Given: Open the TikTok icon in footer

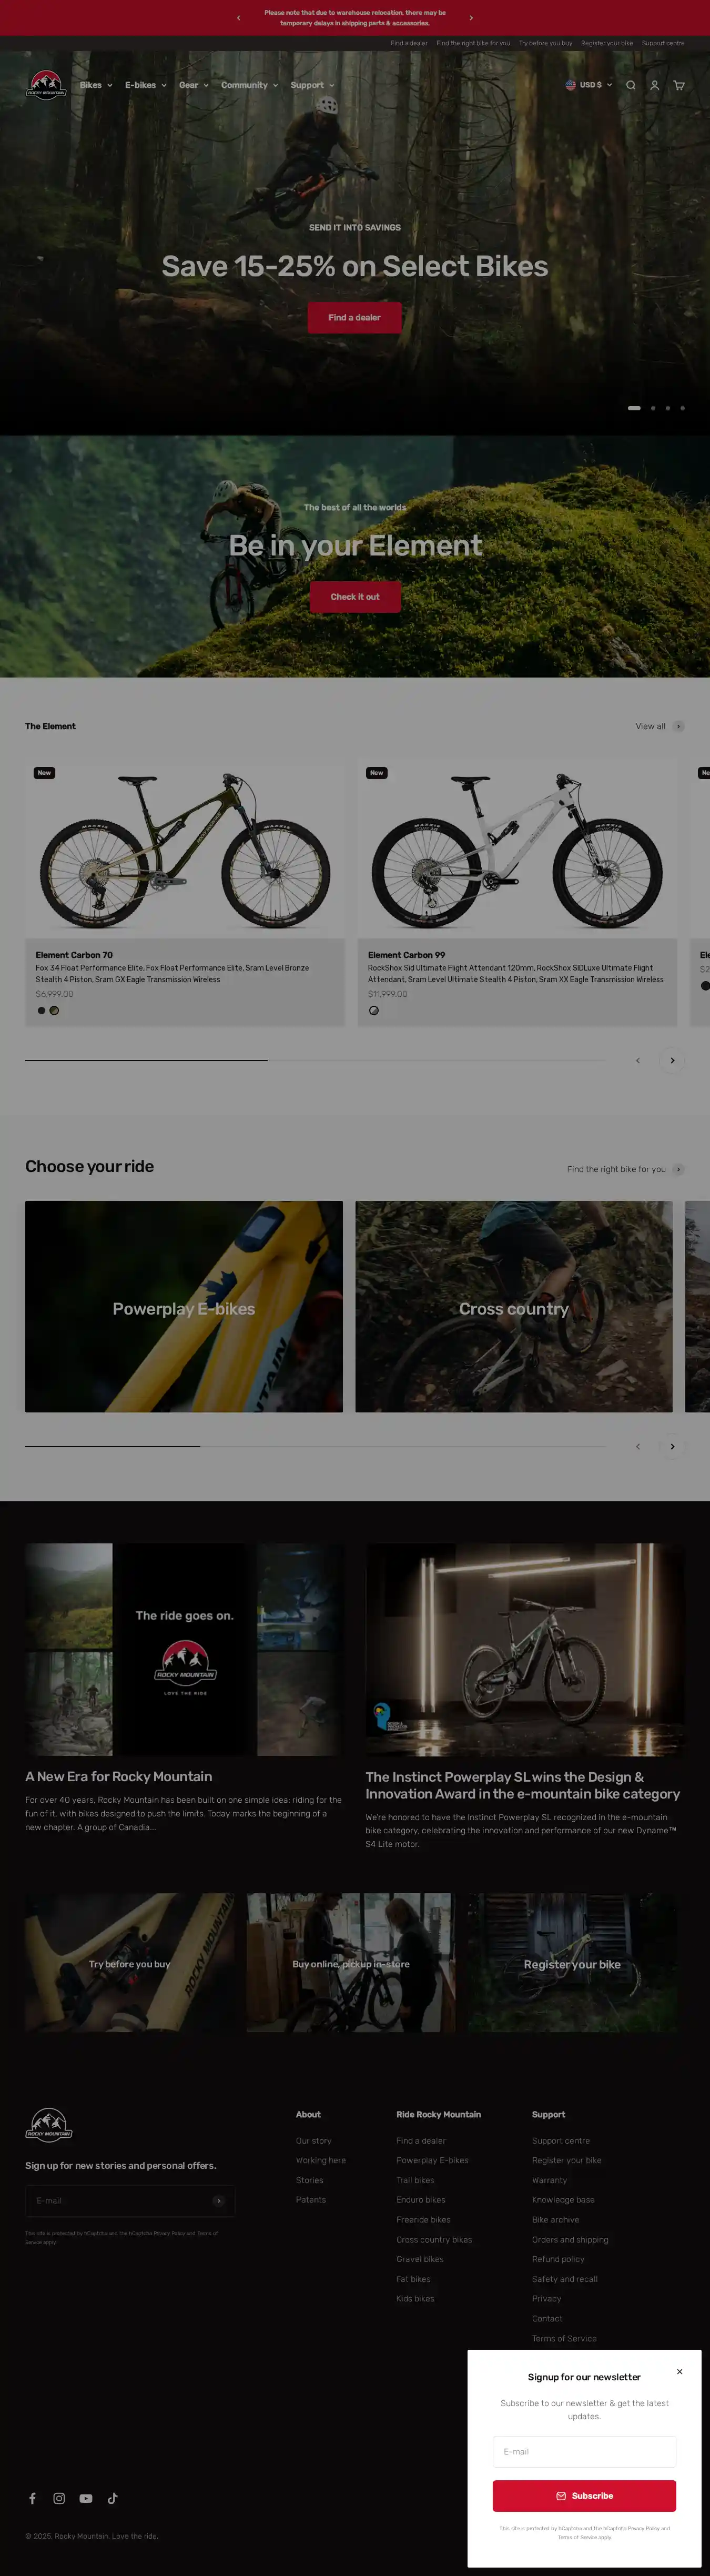Looking at the screenshot, I should (x=113, y=2497).
